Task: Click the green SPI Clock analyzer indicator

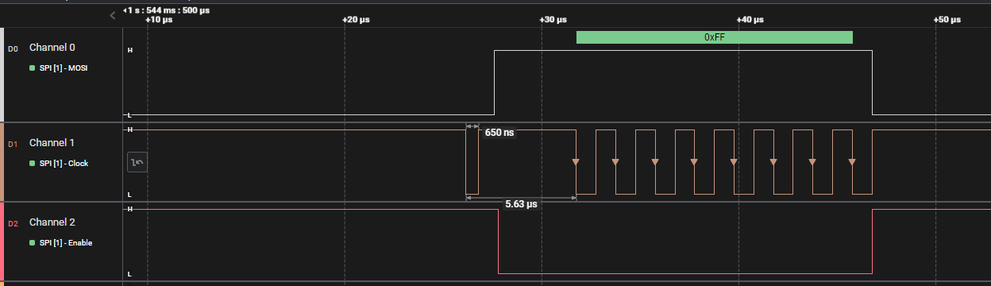Action: [x=33, y=164]
